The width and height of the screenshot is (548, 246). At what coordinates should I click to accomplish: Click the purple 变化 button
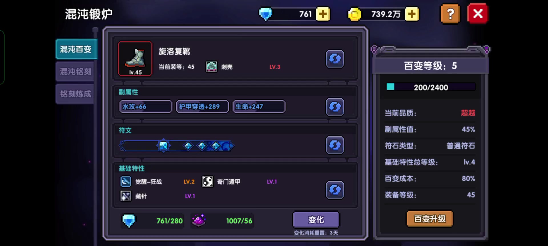pos(316,220)
